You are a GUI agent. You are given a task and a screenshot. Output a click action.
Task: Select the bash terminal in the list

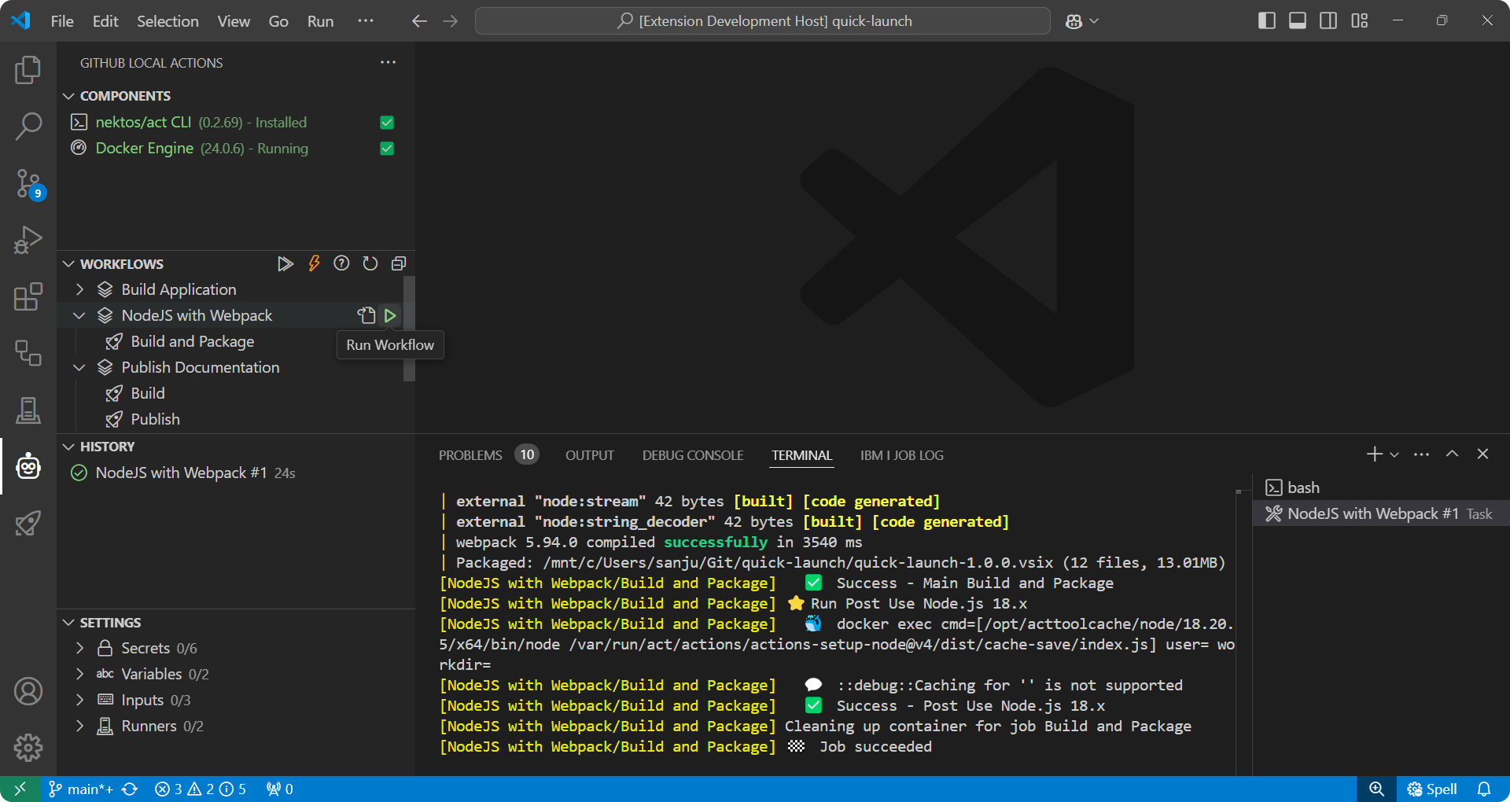[1302, 487]
